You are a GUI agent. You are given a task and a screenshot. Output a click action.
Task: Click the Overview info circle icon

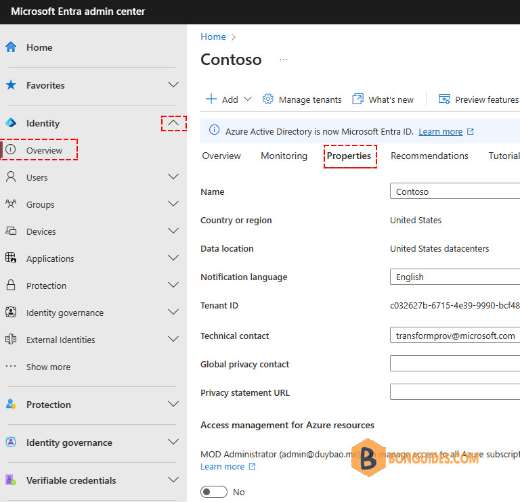(11, 150)
